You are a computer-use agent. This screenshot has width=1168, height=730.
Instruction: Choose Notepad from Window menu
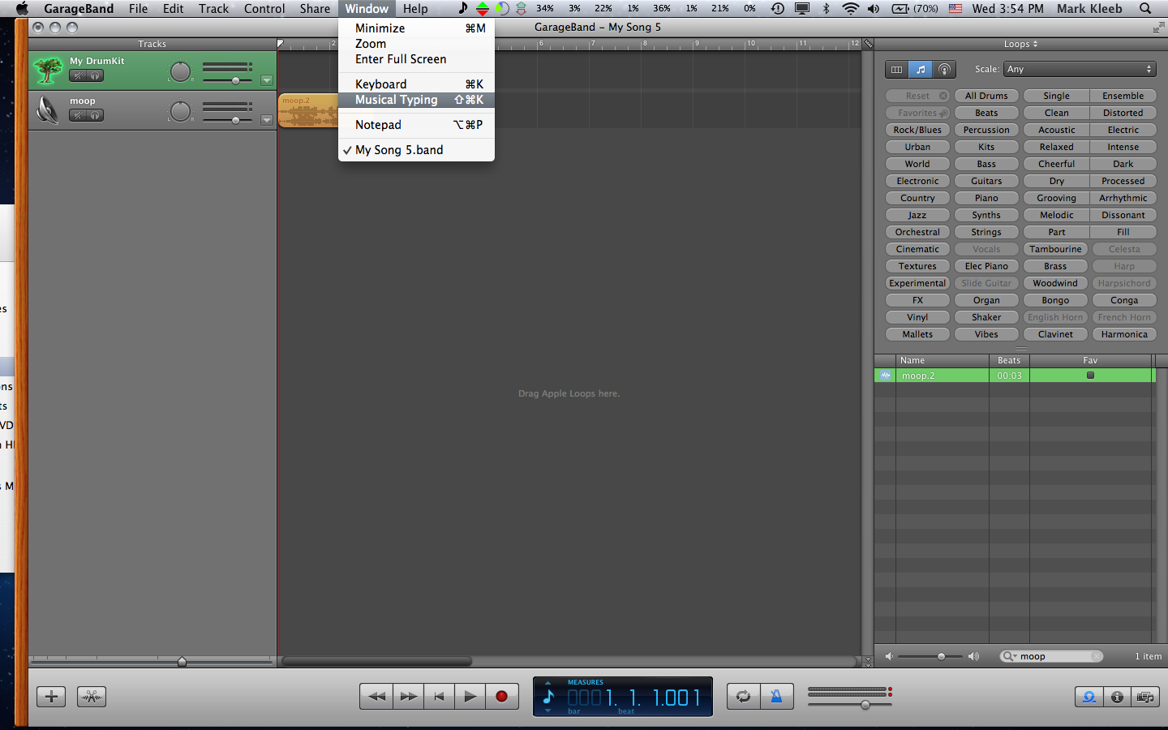pyautogui.click(x=416, y=125)
